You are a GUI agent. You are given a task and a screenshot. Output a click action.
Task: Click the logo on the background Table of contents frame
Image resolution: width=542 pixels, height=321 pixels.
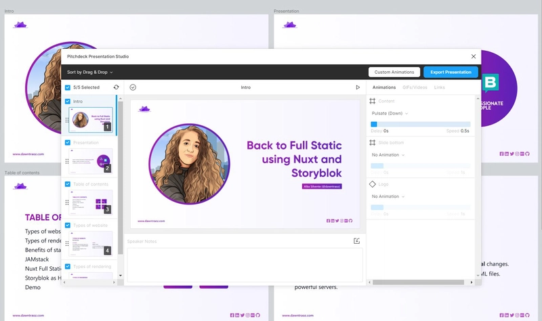(x=20, y=187)
